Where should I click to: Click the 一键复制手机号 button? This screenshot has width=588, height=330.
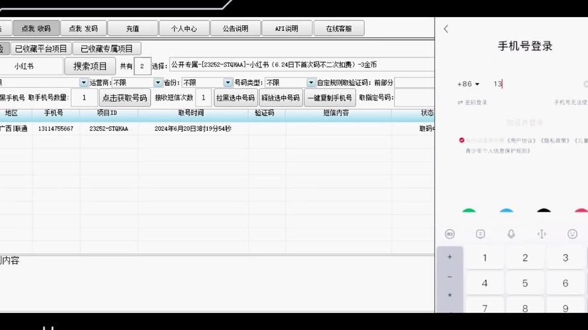pyautogui.click(x=330, y=98)
